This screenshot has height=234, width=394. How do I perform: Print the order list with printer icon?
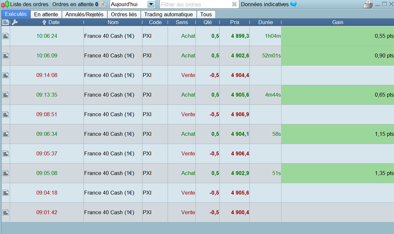click(x=368, y=4)
